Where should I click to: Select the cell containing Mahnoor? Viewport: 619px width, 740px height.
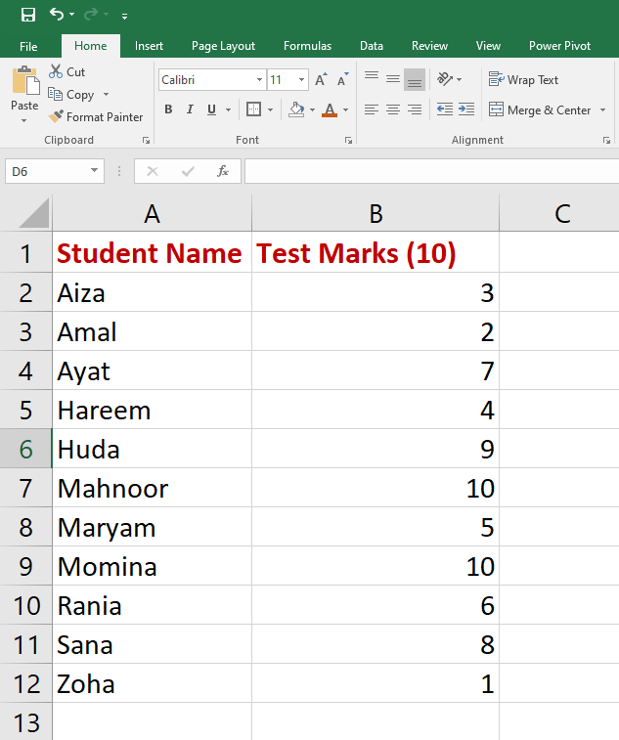point(152,488)
